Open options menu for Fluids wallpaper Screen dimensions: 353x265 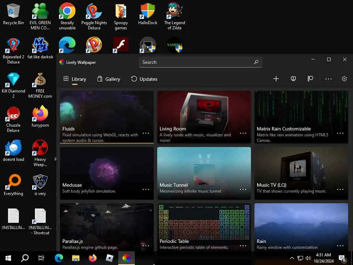(x=146, y=133)
